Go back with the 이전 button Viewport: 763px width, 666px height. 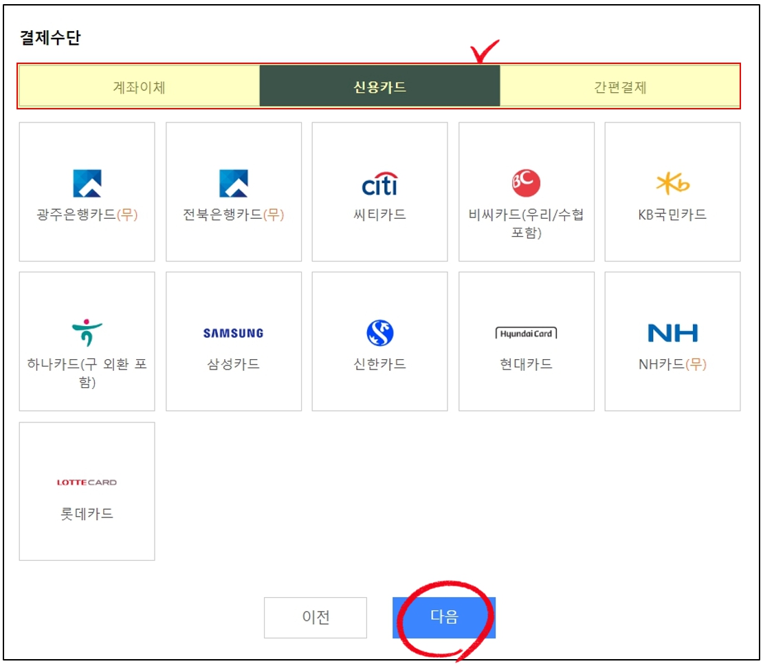[316, 617]
